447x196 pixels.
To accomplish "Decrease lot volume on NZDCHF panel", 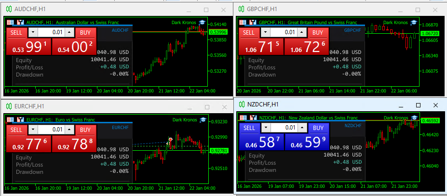I will point(266,128).
